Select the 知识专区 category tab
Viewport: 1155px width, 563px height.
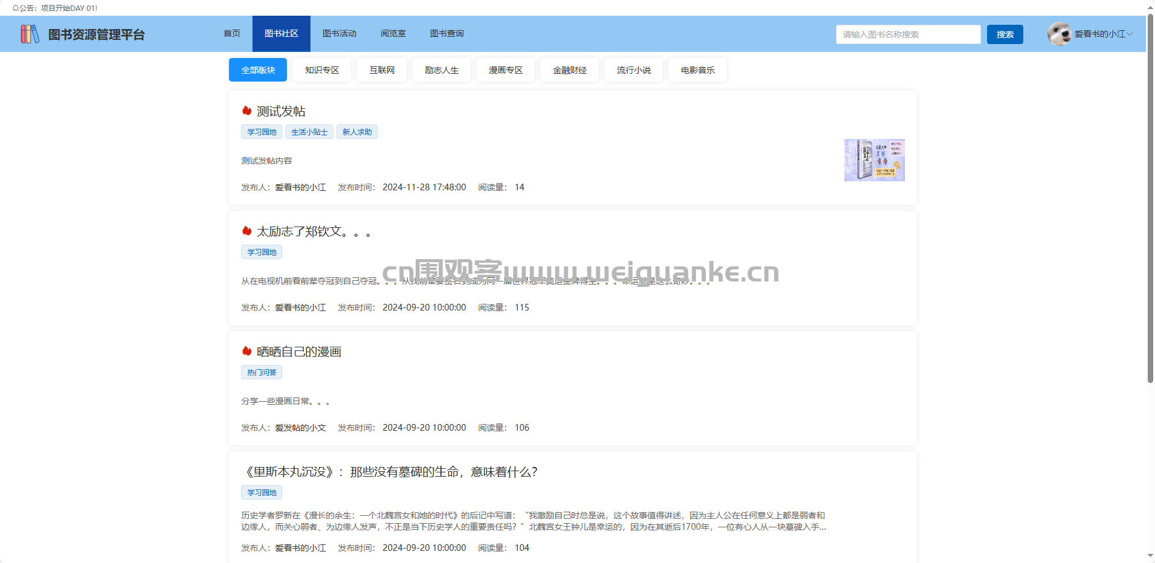point(322,70)
